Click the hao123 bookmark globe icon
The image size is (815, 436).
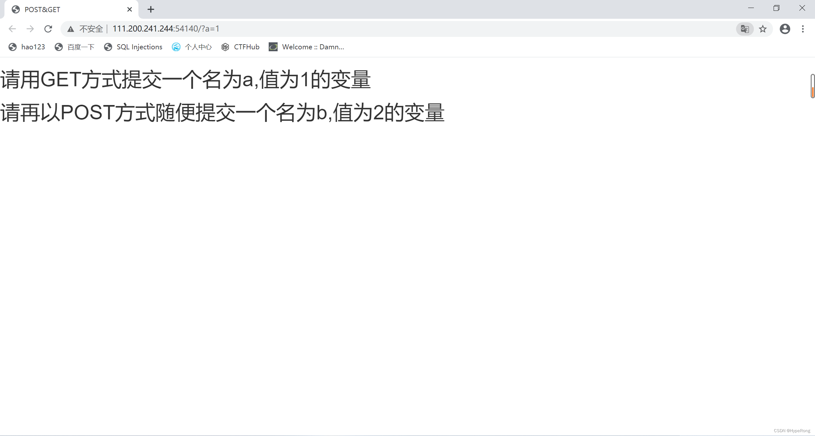[13, 47]
